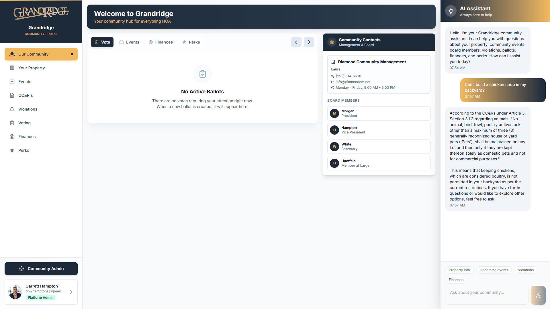
Task: Click the right carousel chevron
Action: (x=309, y=42)
